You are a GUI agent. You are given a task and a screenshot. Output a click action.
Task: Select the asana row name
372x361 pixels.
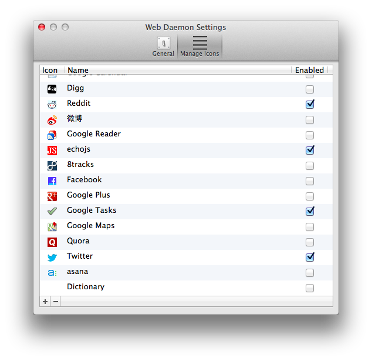click(x=77, y=272)
